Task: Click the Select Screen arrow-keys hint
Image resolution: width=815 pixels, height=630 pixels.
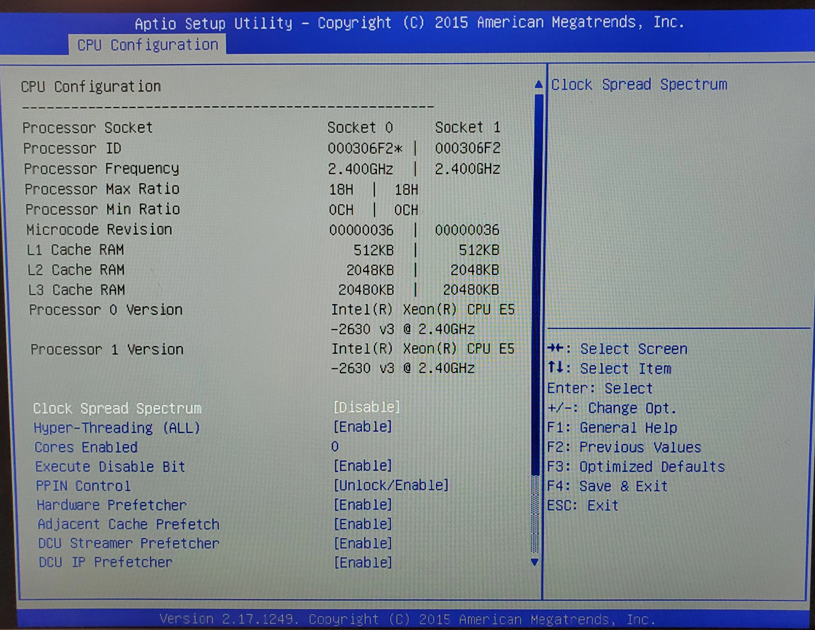Action: click(618, 349)
